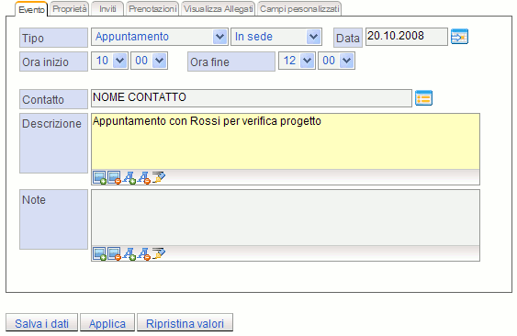Open the Visualizza Allegati tab
This screenshot has width=517, height=336.
pyautogui.click(x=219, y=9)
